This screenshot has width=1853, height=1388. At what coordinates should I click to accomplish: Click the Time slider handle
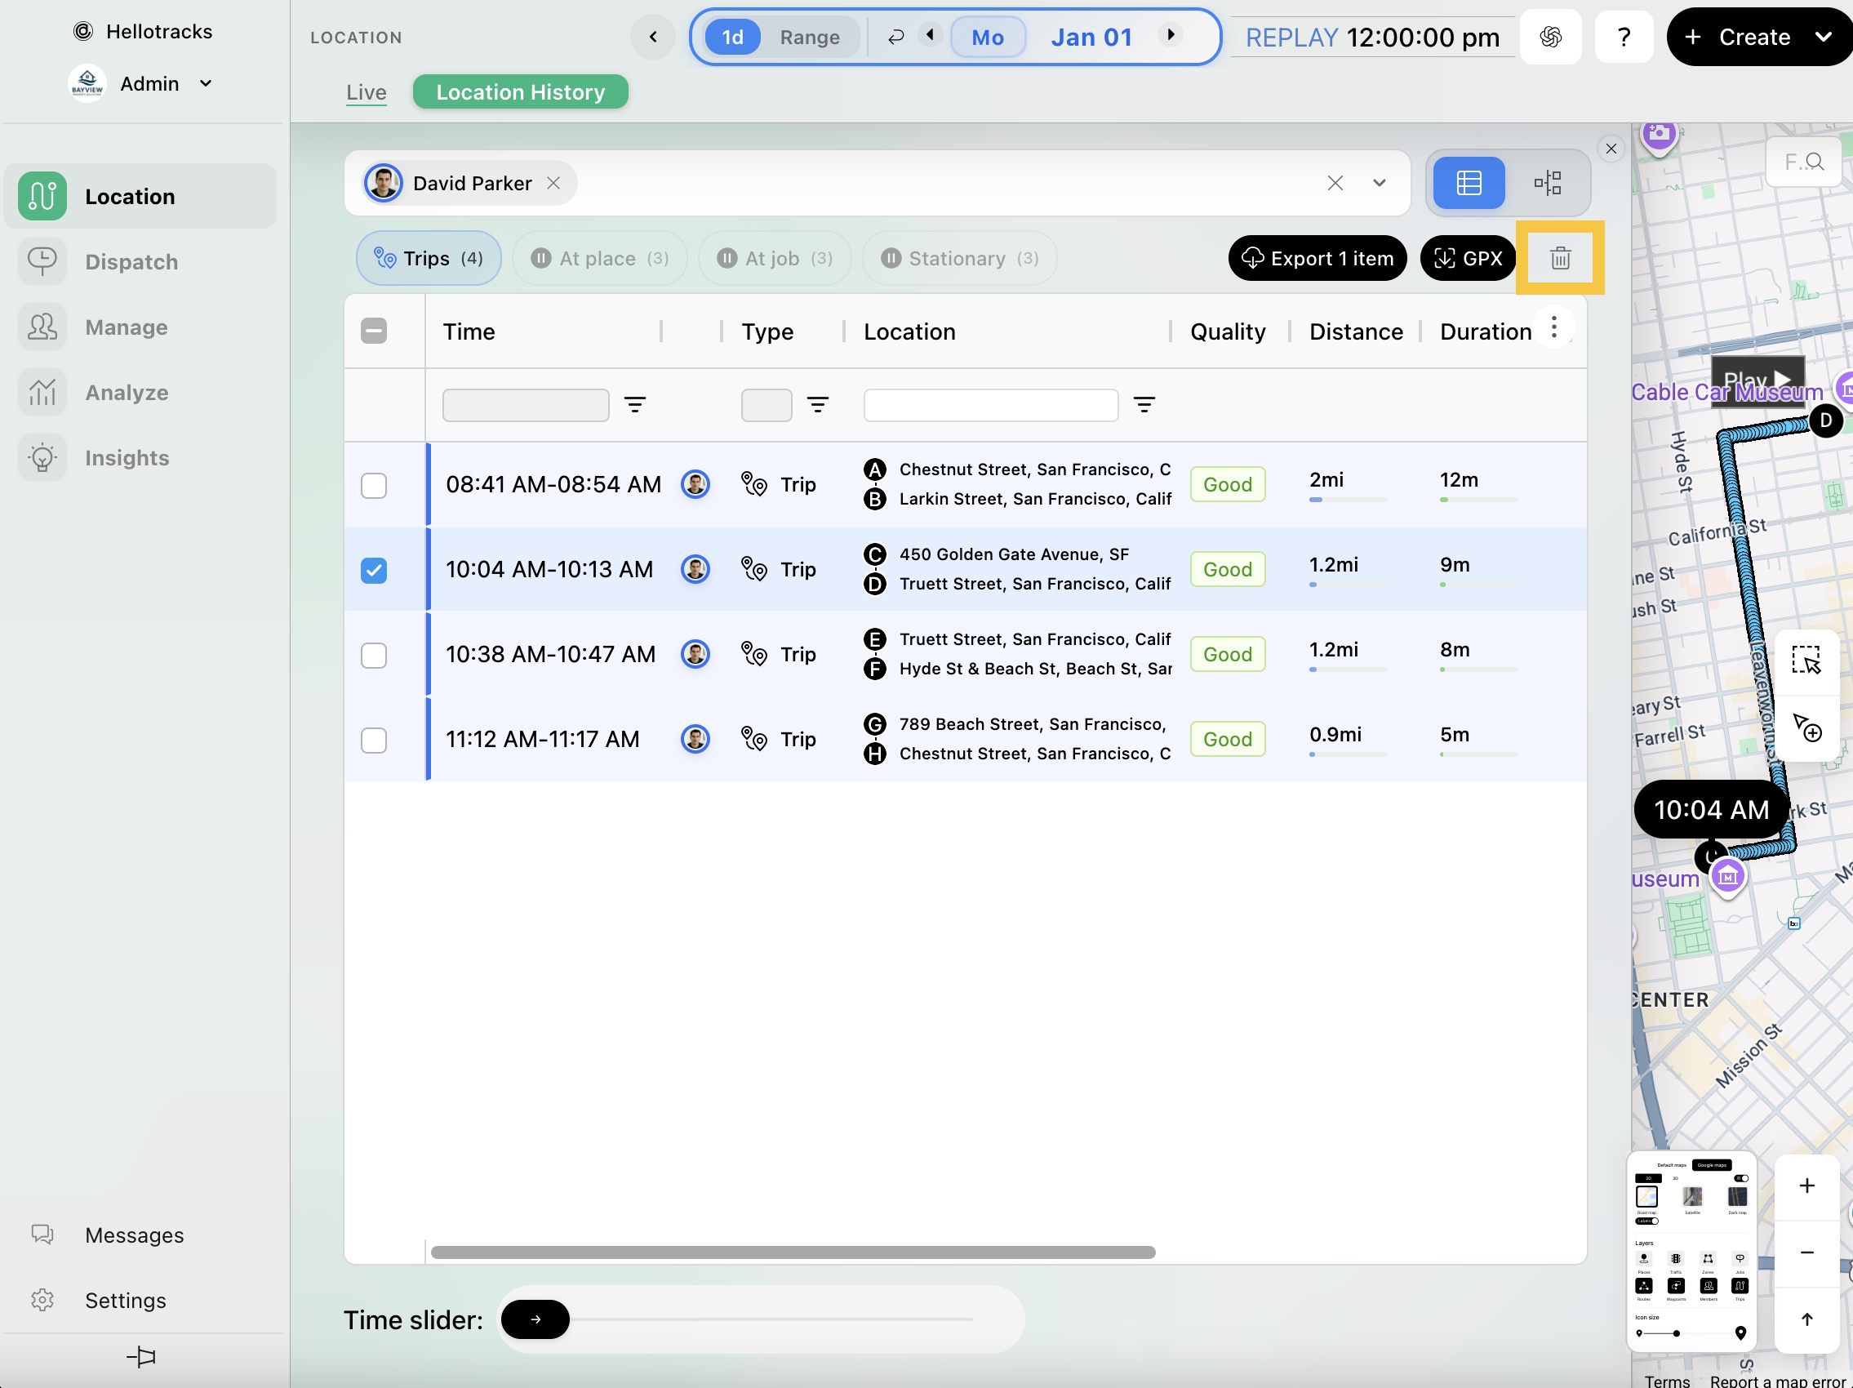(x=535, y=1319)
